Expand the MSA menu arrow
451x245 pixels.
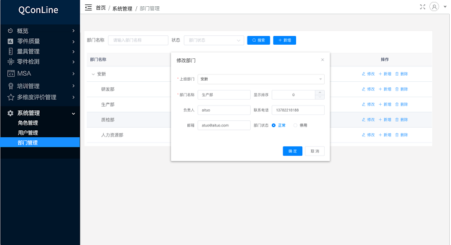click(x=73, y=74)
